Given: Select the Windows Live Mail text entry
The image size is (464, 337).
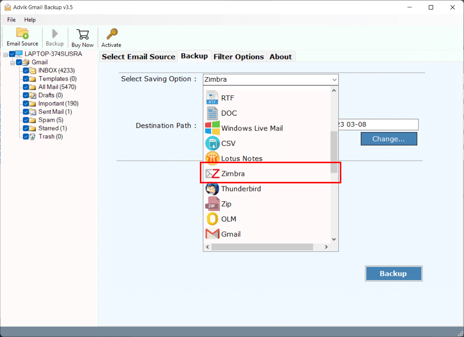Looking at the screenshot, I should 252,128.
